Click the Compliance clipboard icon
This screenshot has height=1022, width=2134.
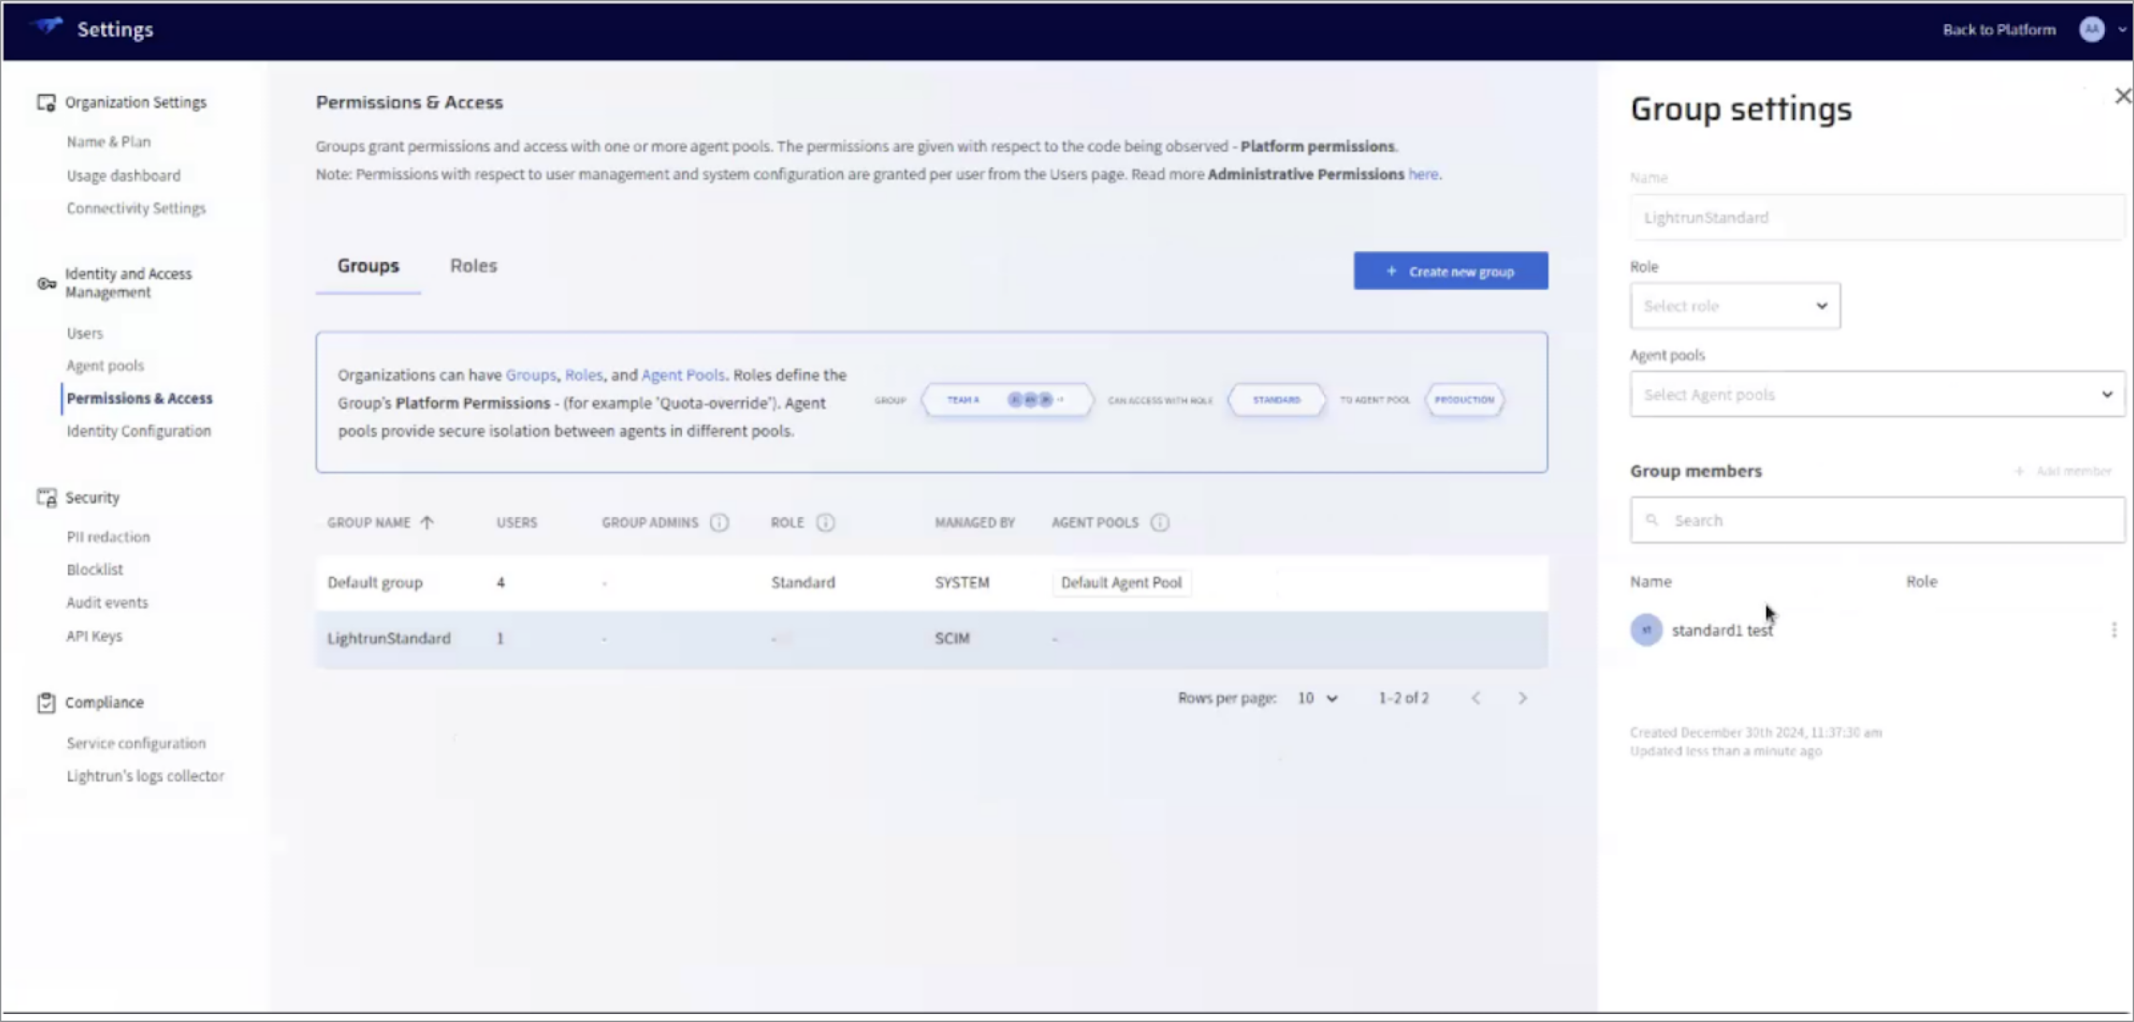point(45,703)
